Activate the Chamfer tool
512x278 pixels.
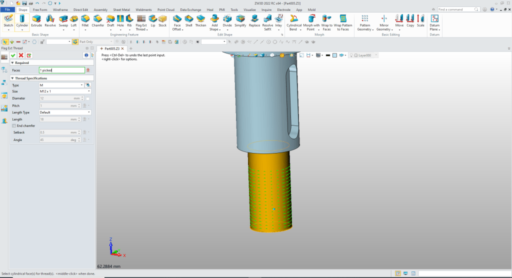97,20
